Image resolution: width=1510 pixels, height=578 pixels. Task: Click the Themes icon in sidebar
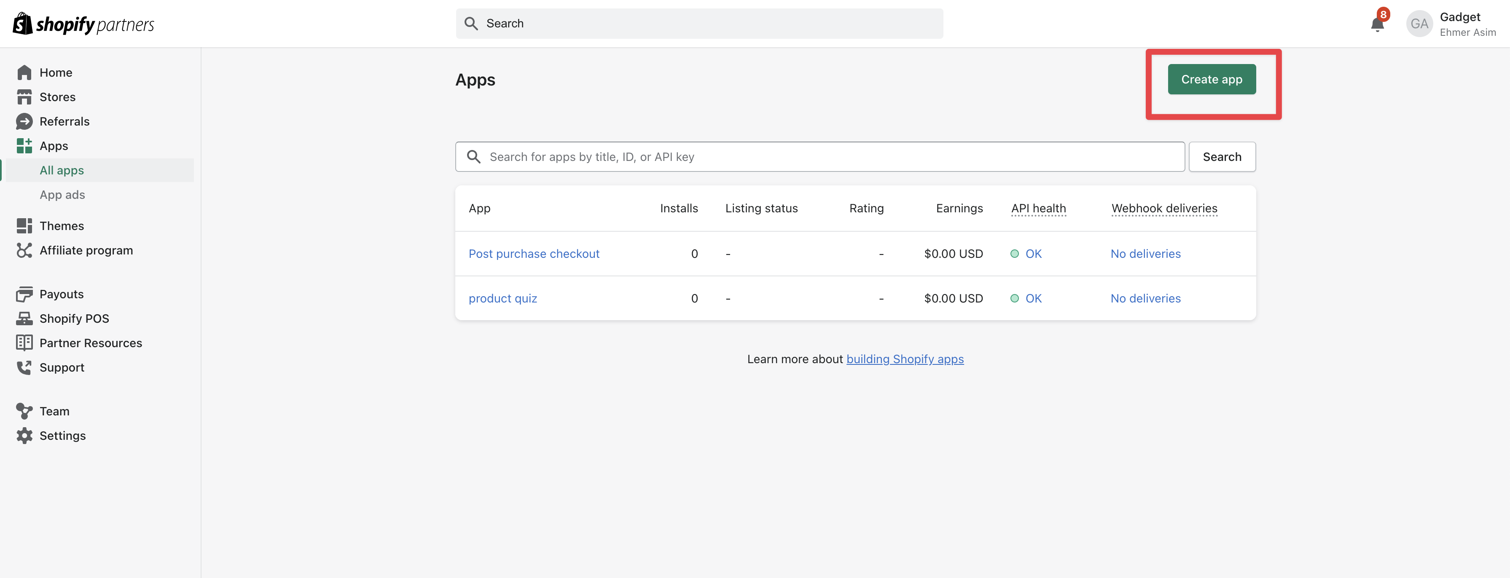point(24,226)
